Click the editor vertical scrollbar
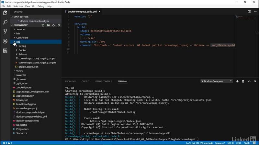The height and width of the screenshot is (145, 259). tap(257, 46)
